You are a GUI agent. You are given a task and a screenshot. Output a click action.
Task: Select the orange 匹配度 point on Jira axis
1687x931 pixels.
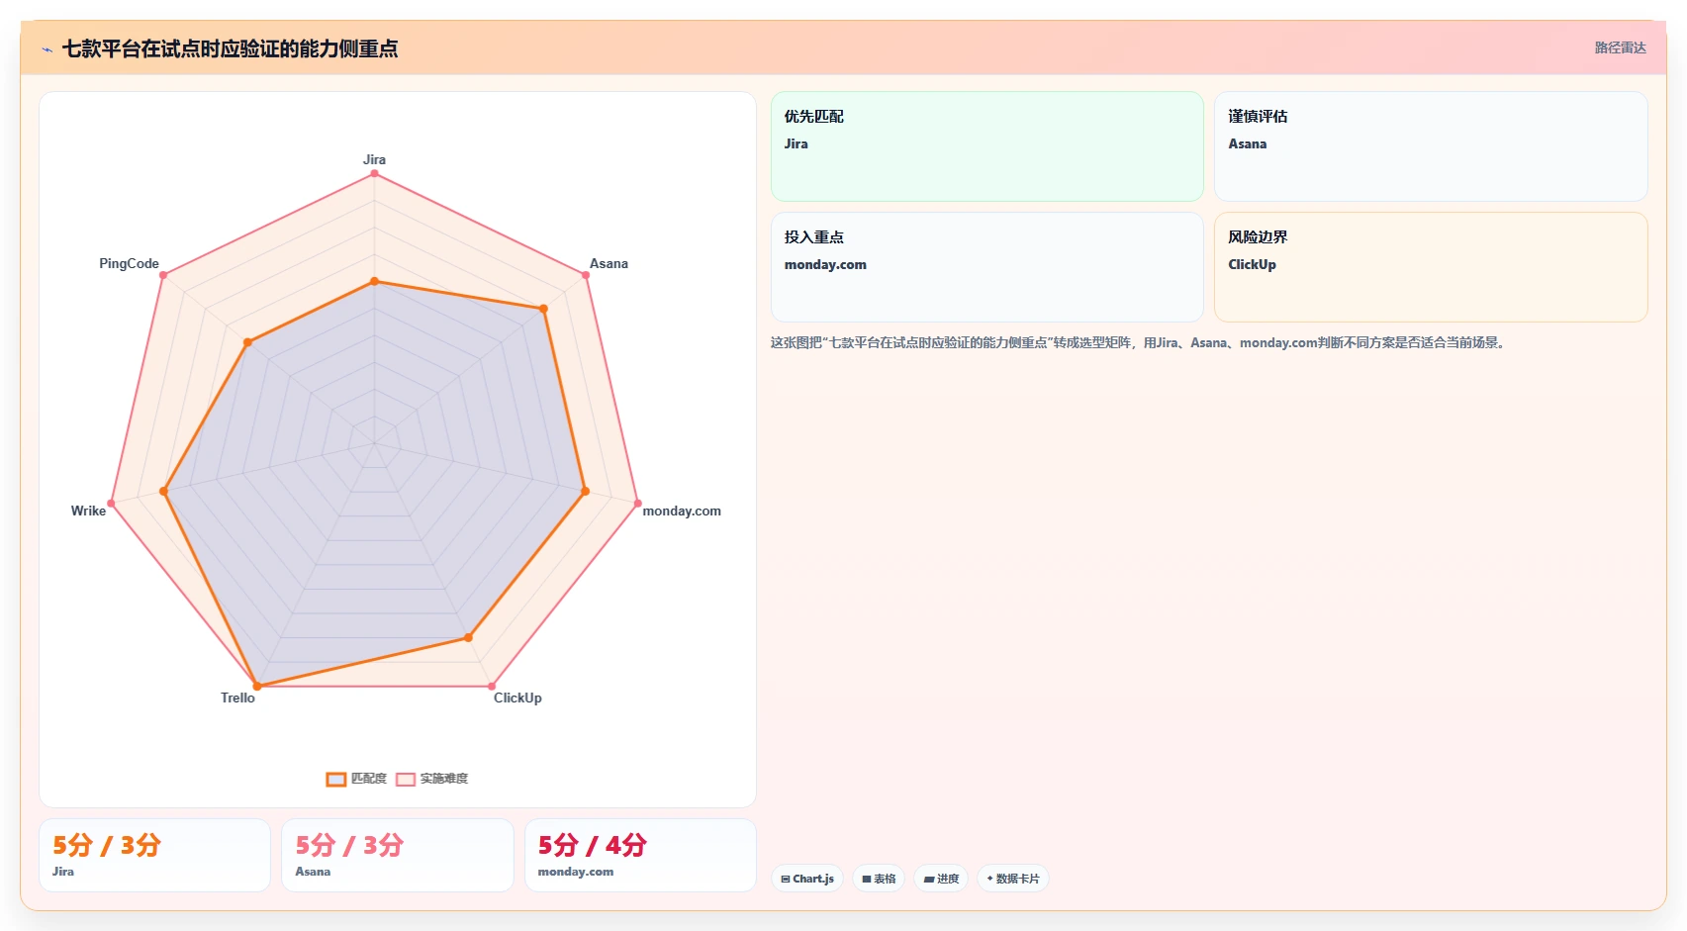374,282
